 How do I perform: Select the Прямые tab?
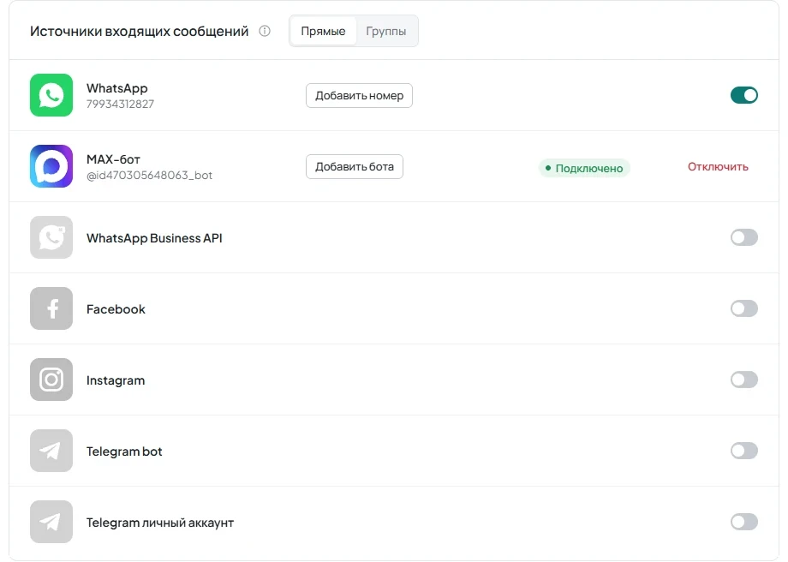point(323,31)
